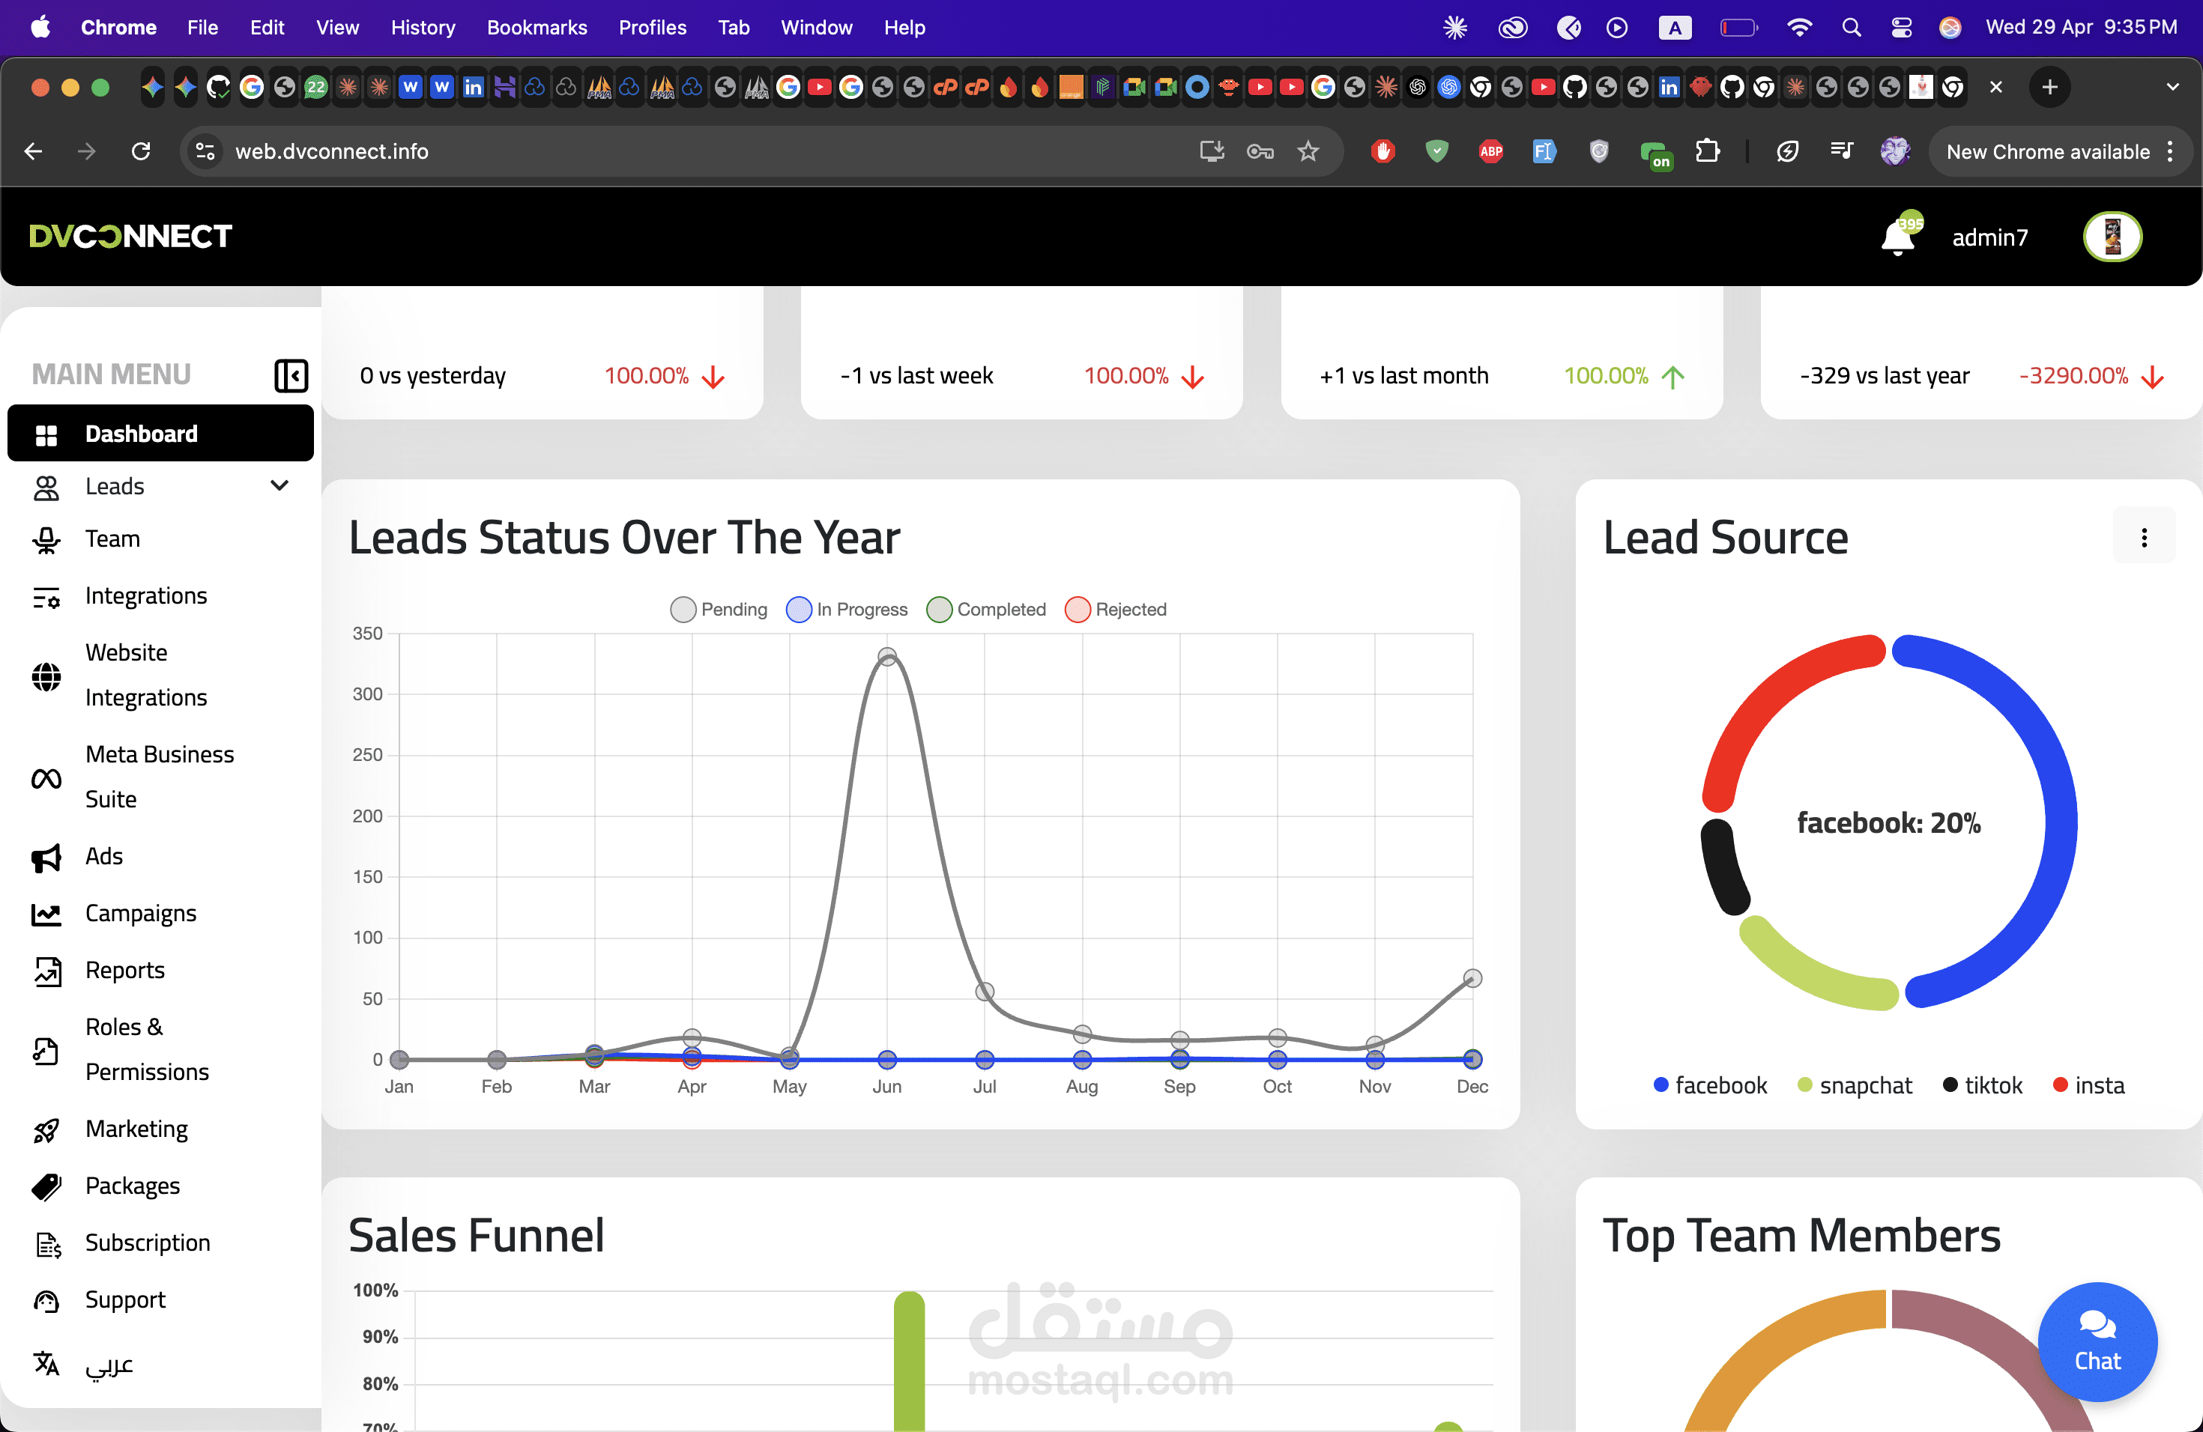Open Chrome History menu
The image size is (2203, 1432).
[x=422, y=28]
